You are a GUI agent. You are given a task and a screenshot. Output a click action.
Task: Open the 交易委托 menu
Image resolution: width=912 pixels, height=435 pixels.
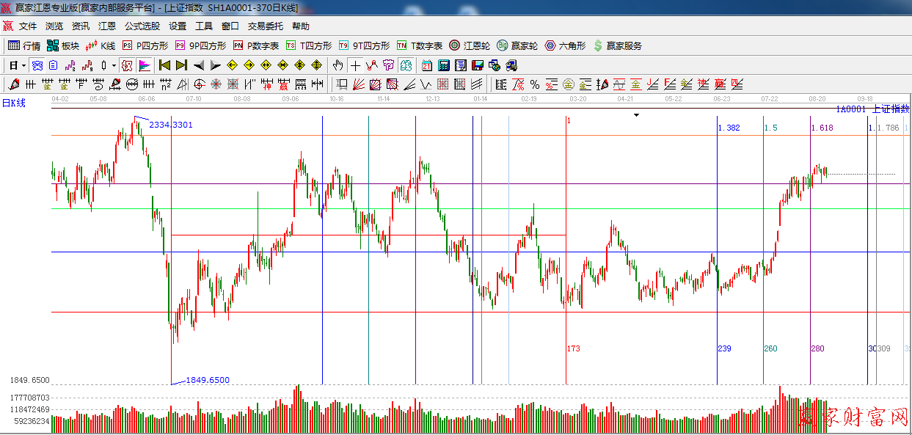click(x=265, y=26)
